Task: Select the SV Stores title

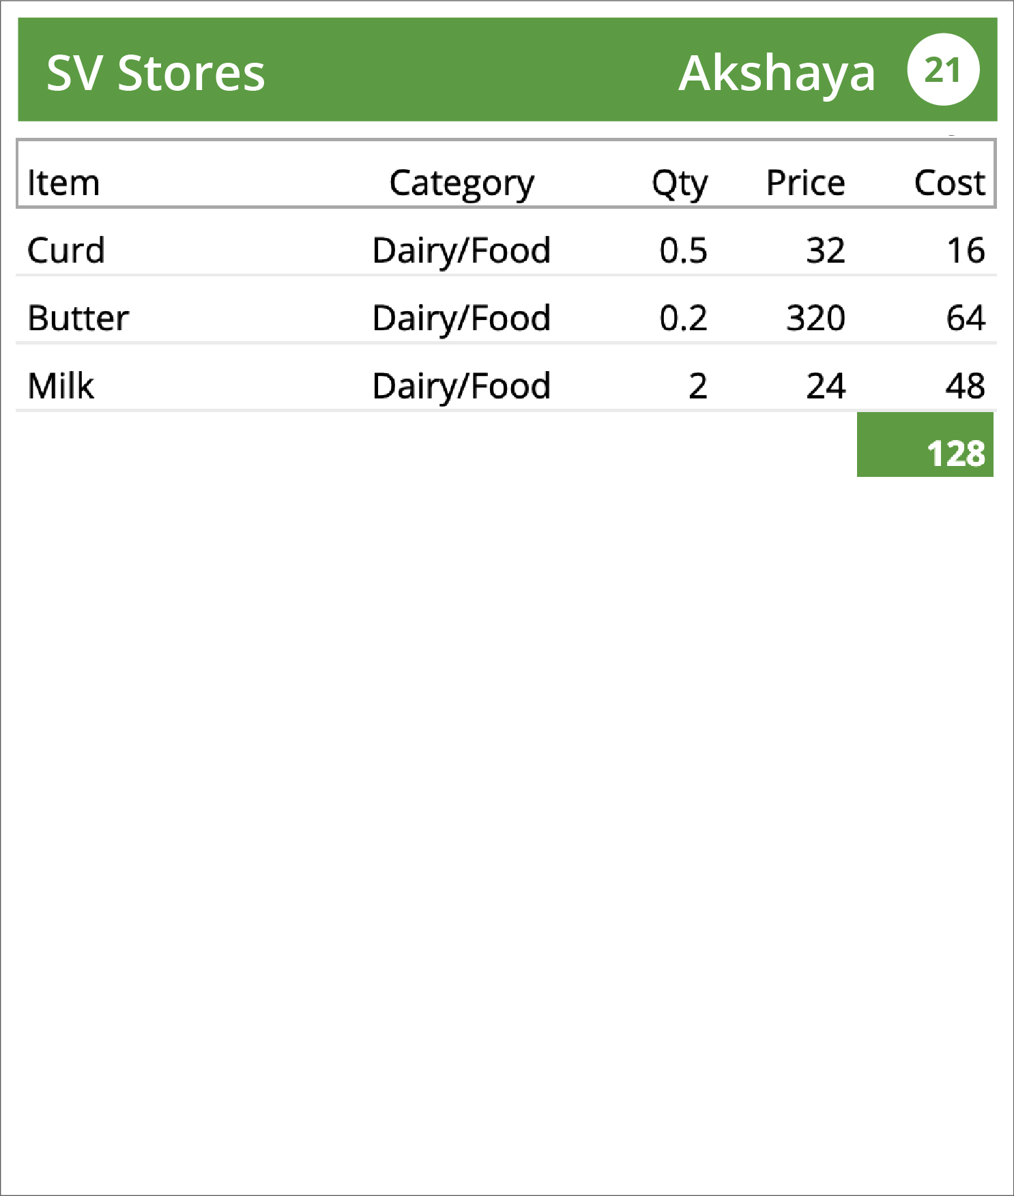Action: 156,72
